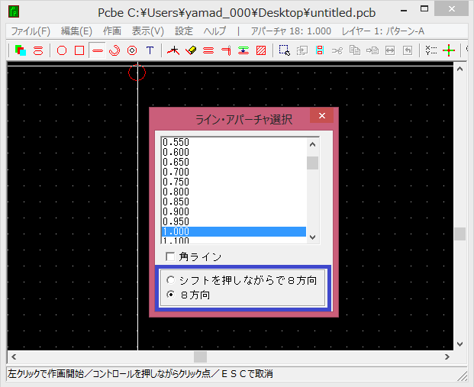Open the 設定 menu
Screen dimensions: 474x387
[x=184, y=31]
